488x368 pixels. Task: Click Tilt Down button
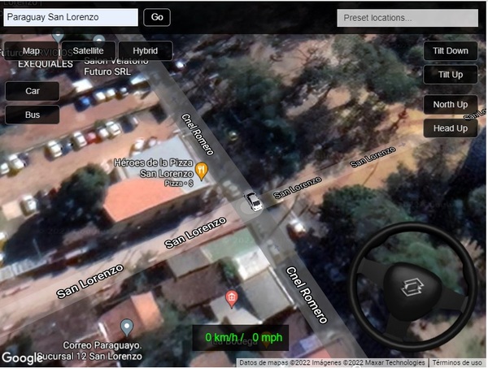coord(451,50)
